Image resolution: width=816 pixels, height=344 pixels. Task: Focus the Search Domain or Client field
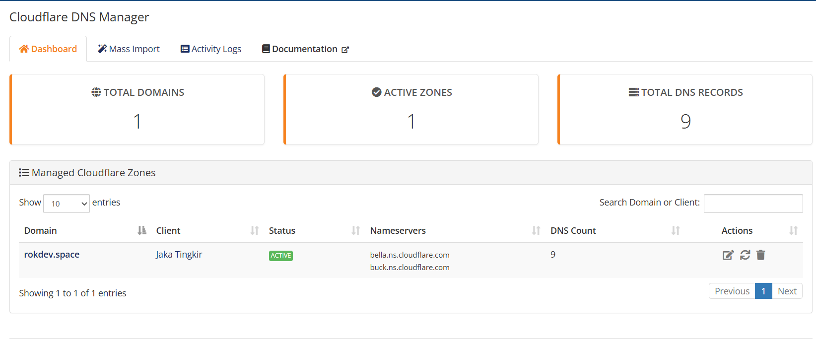coord(753,204)
